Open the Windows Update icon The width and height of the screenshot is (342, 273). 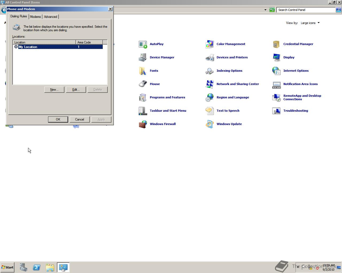point(210,124)
